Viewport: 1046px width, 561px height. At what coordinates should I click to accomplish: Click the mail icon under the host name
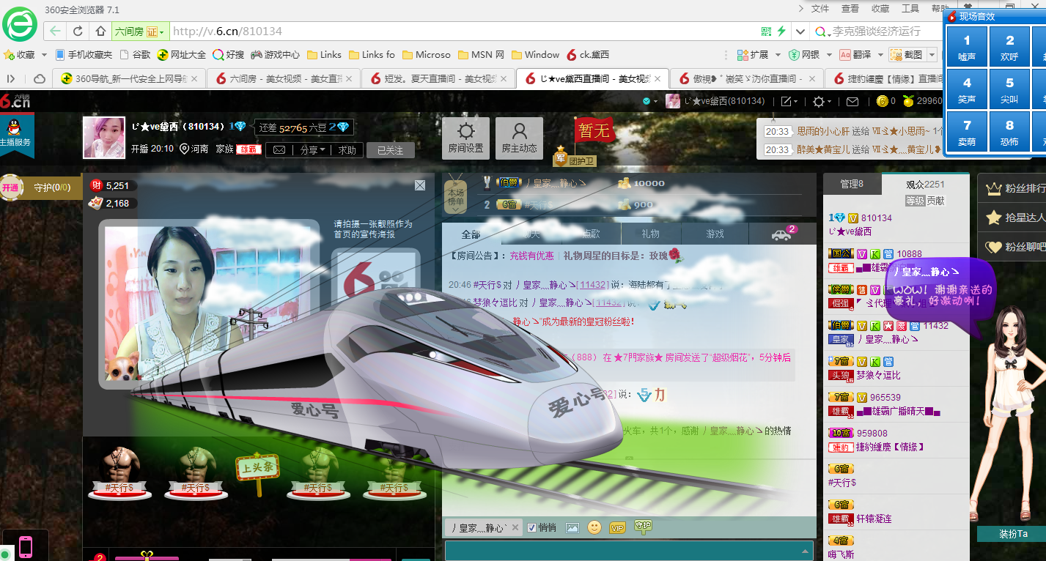pos(279,149)
